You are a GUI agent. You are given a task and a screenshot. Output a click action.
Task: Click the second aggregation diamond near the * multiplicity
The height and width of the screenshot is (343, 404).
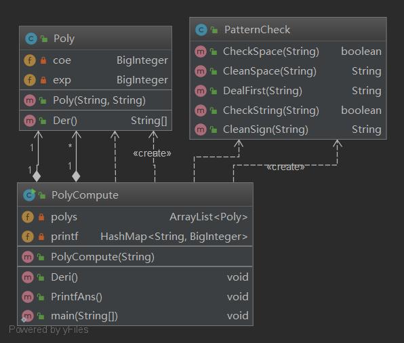click(76, 176)
